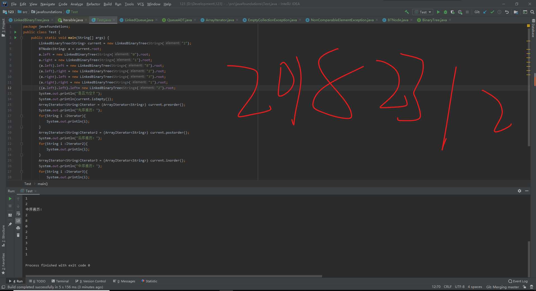536x291 pixels.
Task: Start debugging with the bug icon
Action: pos(446,12)
